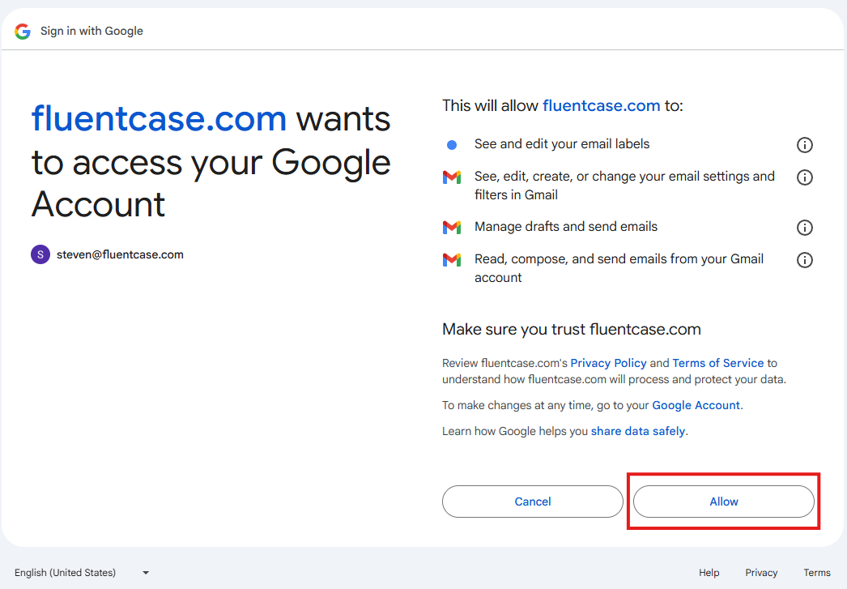Open Help in the footer
This screenshot has width=847, height=589.
709,573
